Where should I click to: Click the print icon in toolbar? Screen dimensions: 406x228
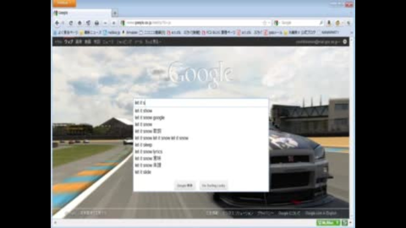(96, 23)
